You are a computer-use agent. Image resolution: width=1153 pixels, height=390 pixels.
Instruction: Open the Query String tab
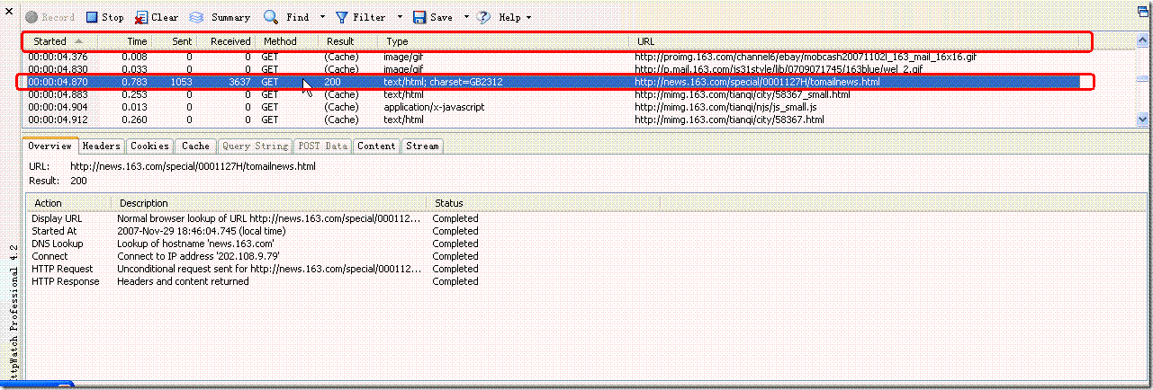pyautogui.click(x=256, y=146)
